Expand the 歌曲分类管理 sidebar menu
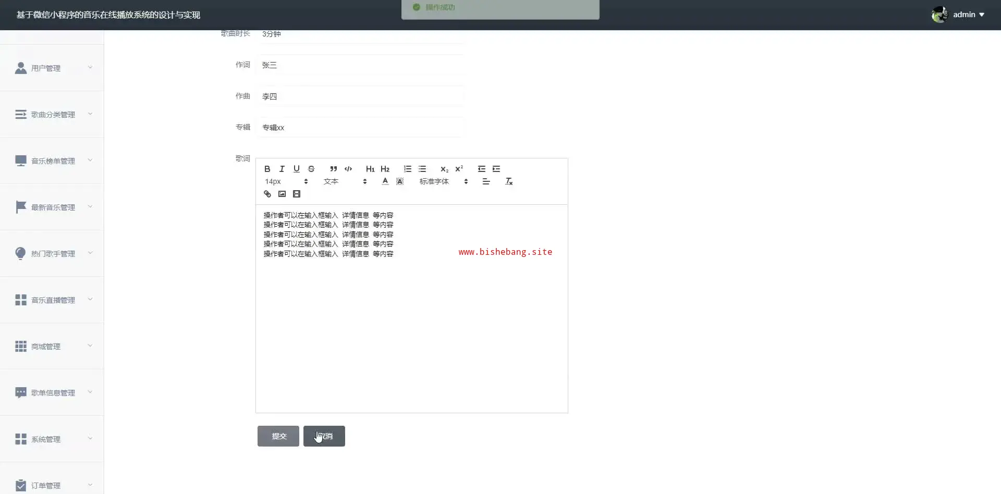Viewport: 1001px width, 494px height. 52,114
